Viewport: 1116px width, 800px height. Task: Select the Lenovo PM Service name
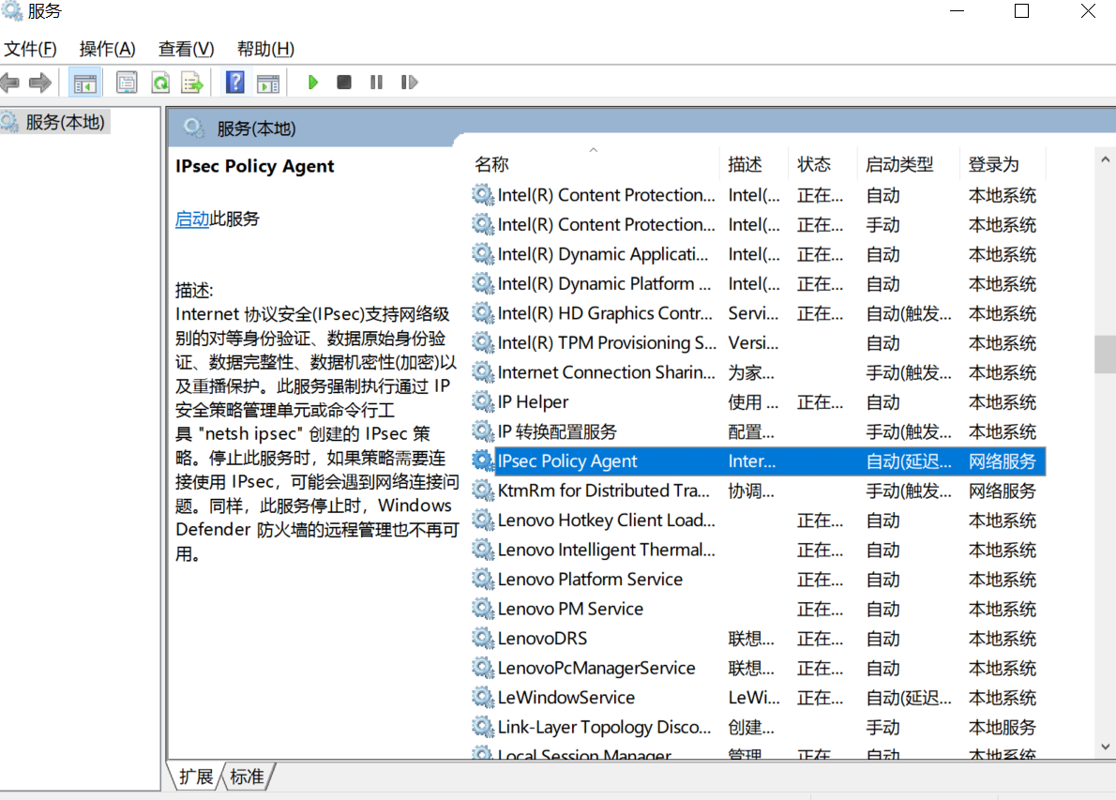tap(571, 609)
